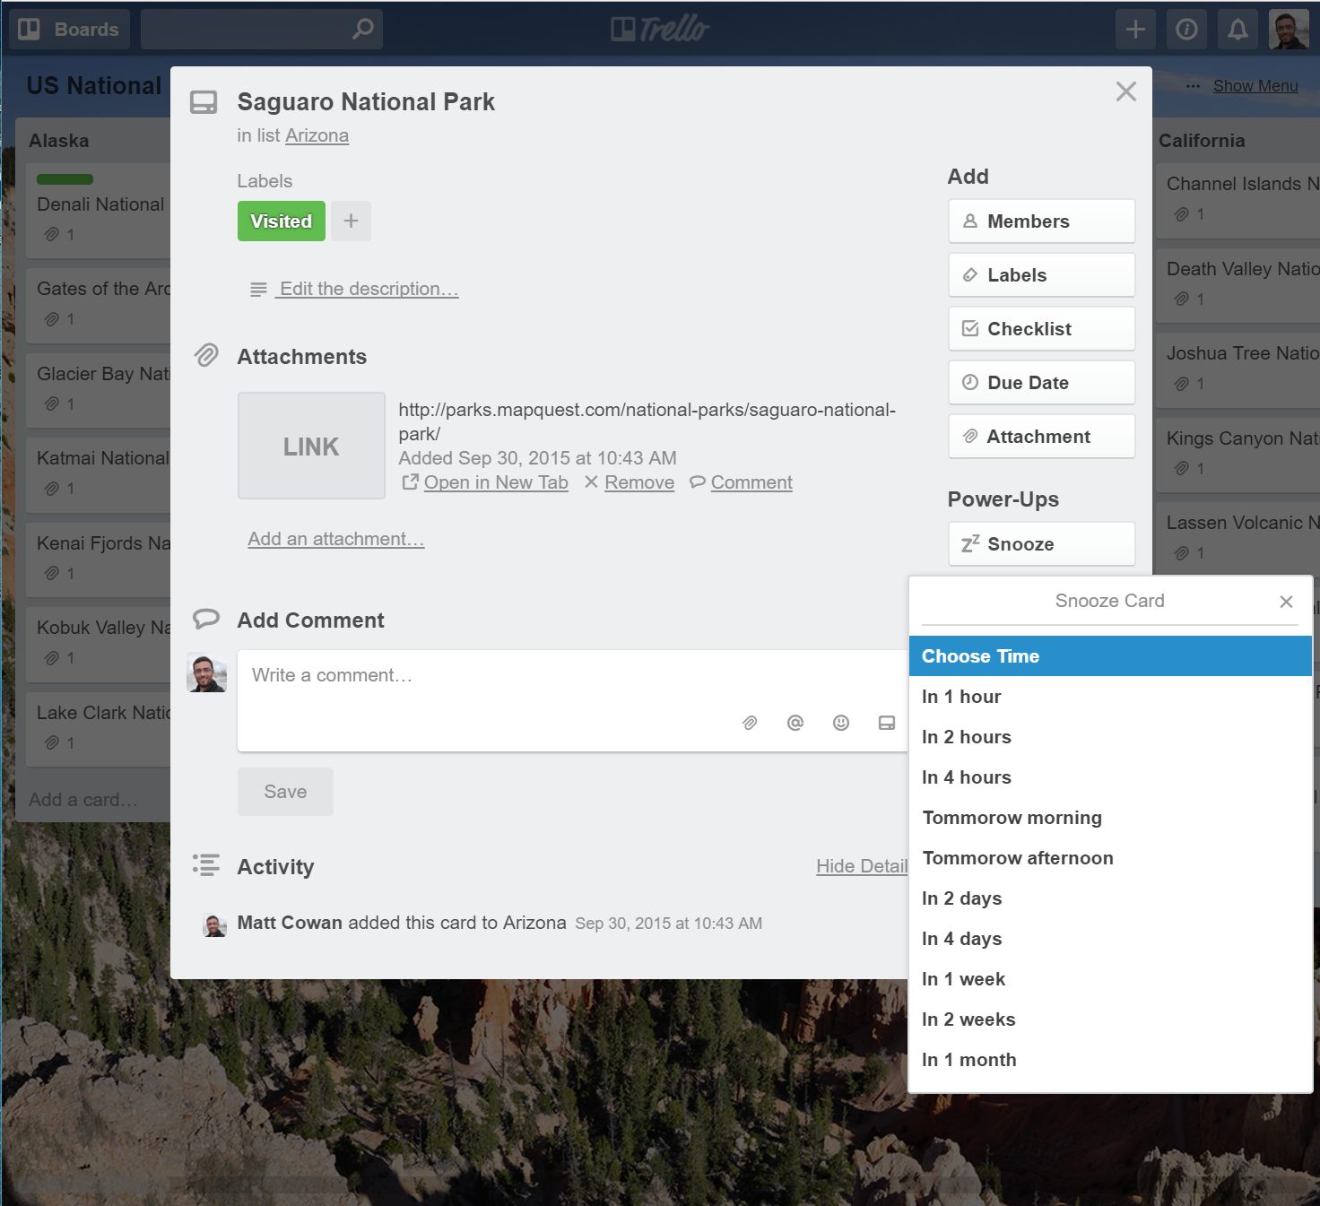Add a Checklist to the card
Viewport: 1320px width, 1206px height.
1041,329
